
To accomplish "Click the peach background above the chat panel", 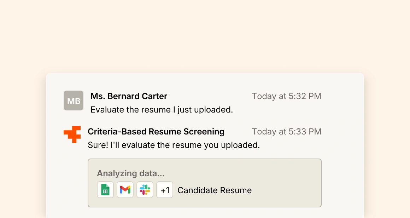I will (205, 35).
